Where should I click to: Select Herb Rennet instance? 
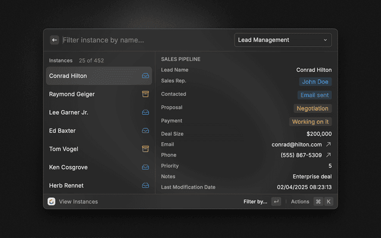(x=66, y=186)
